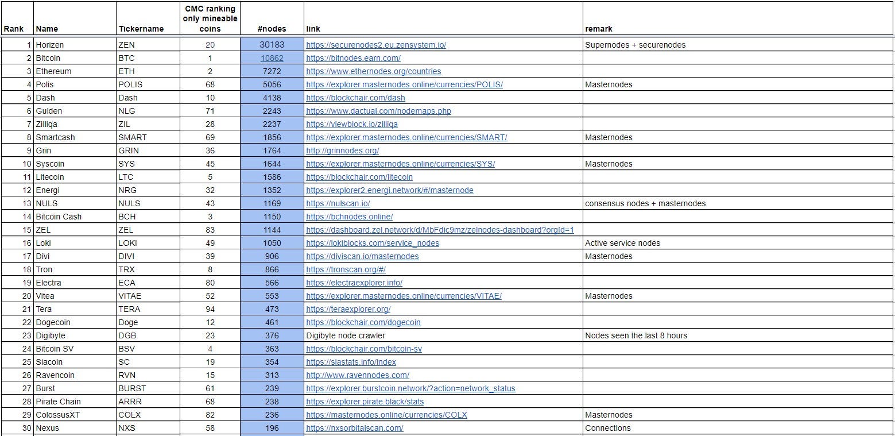Open the masternodes.online COLX link
Image resolution: width=895 pixels, height=436 pixels.
(x=386, y=415)
